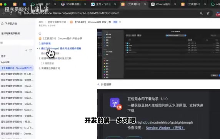Open sidebar item 思考
The height and width of the screenshot is (139, 220).
tap(3, 56)
